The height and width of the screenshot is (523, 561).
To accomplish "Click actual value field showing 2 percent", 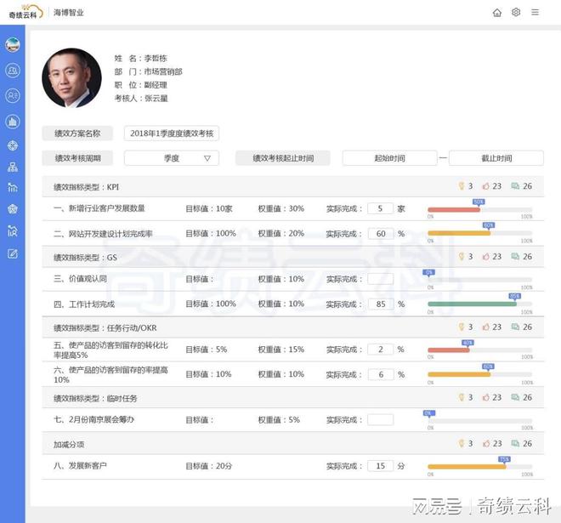I will tap(380, 350).
